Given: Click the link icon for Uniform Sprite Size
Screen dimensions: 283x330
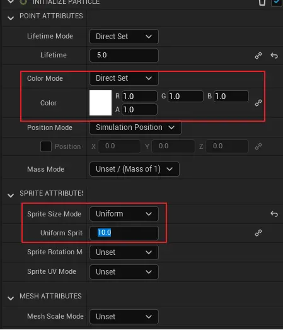Looking at the screenshot, I should (x=258, y=233).
